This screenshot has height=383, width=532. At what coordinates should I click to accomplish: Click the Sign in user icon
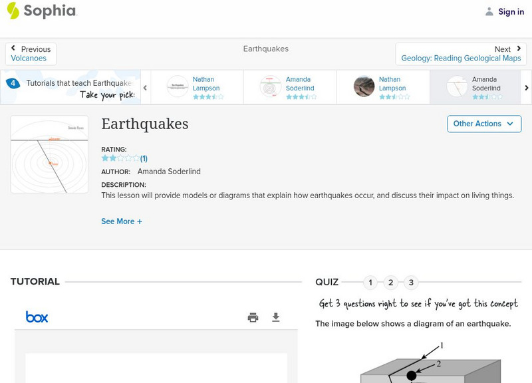coord(489,11)
